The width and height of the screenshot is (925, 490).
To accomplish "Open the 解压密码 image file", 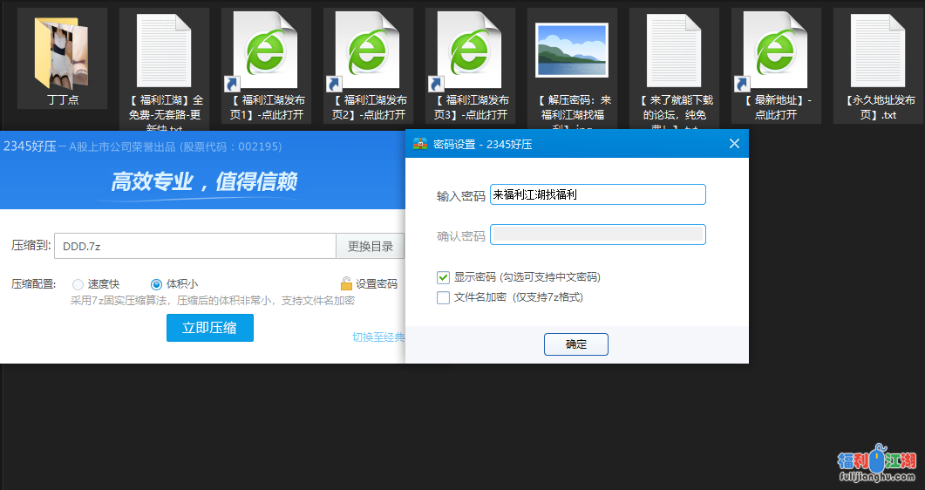I will [x=572, y=51].
